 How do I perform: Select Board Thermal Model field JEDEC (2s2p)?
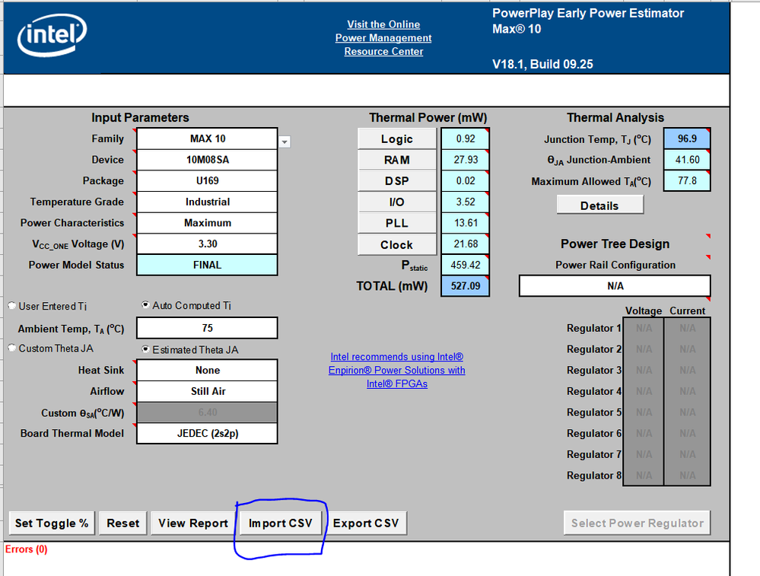[x=208, y=434]
